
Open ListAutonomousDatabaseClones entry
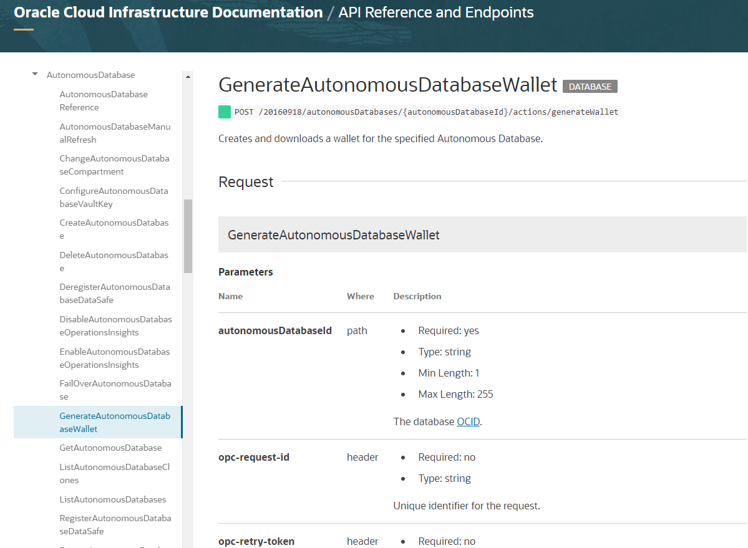click(x=115, y=474)
